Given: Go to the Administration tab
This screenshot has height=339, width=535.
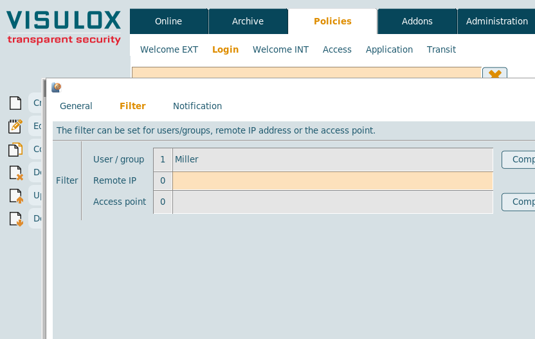Looking at the screenshot, I should tap(496, 21).
